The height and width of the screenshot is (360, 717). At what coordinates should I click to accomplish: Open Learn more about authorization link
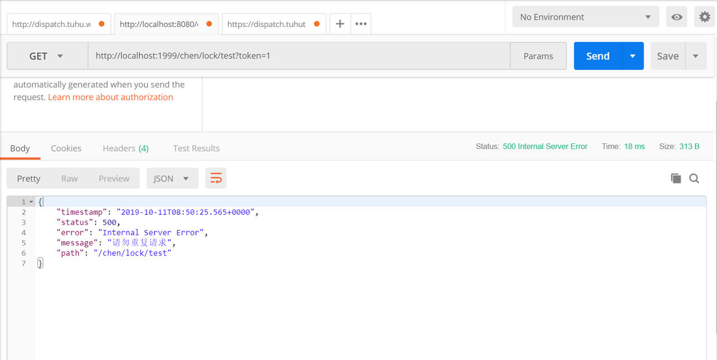[x=110, y=97]
